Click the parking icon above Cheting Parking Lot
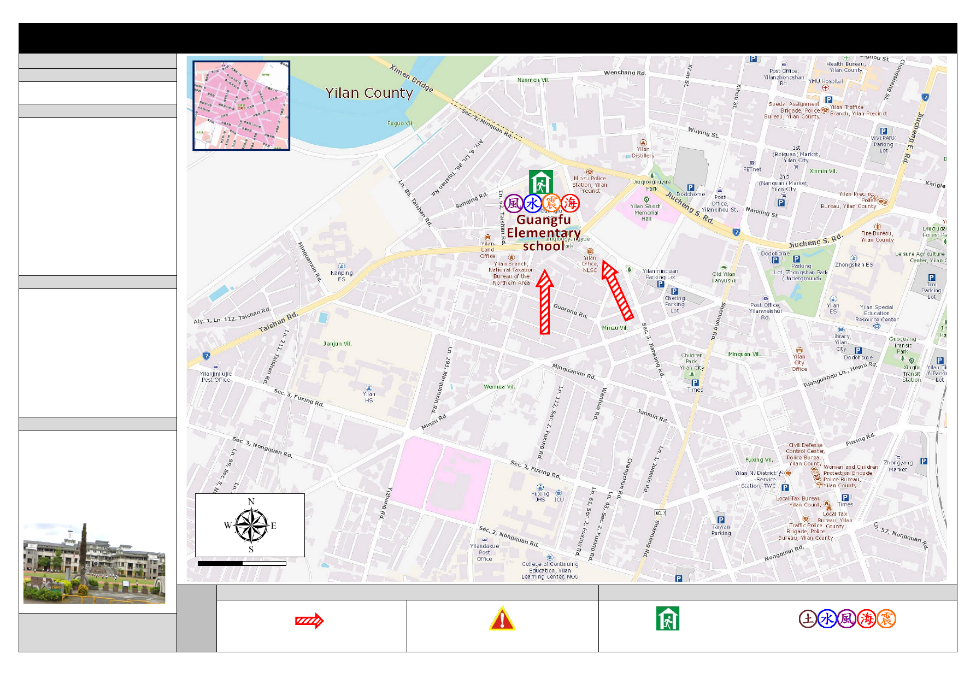976x690 pixels. coord(674,291)
